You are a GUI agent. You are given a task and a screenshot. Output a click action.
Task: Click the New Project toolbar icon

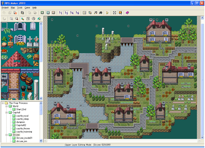tap(4, 13)
